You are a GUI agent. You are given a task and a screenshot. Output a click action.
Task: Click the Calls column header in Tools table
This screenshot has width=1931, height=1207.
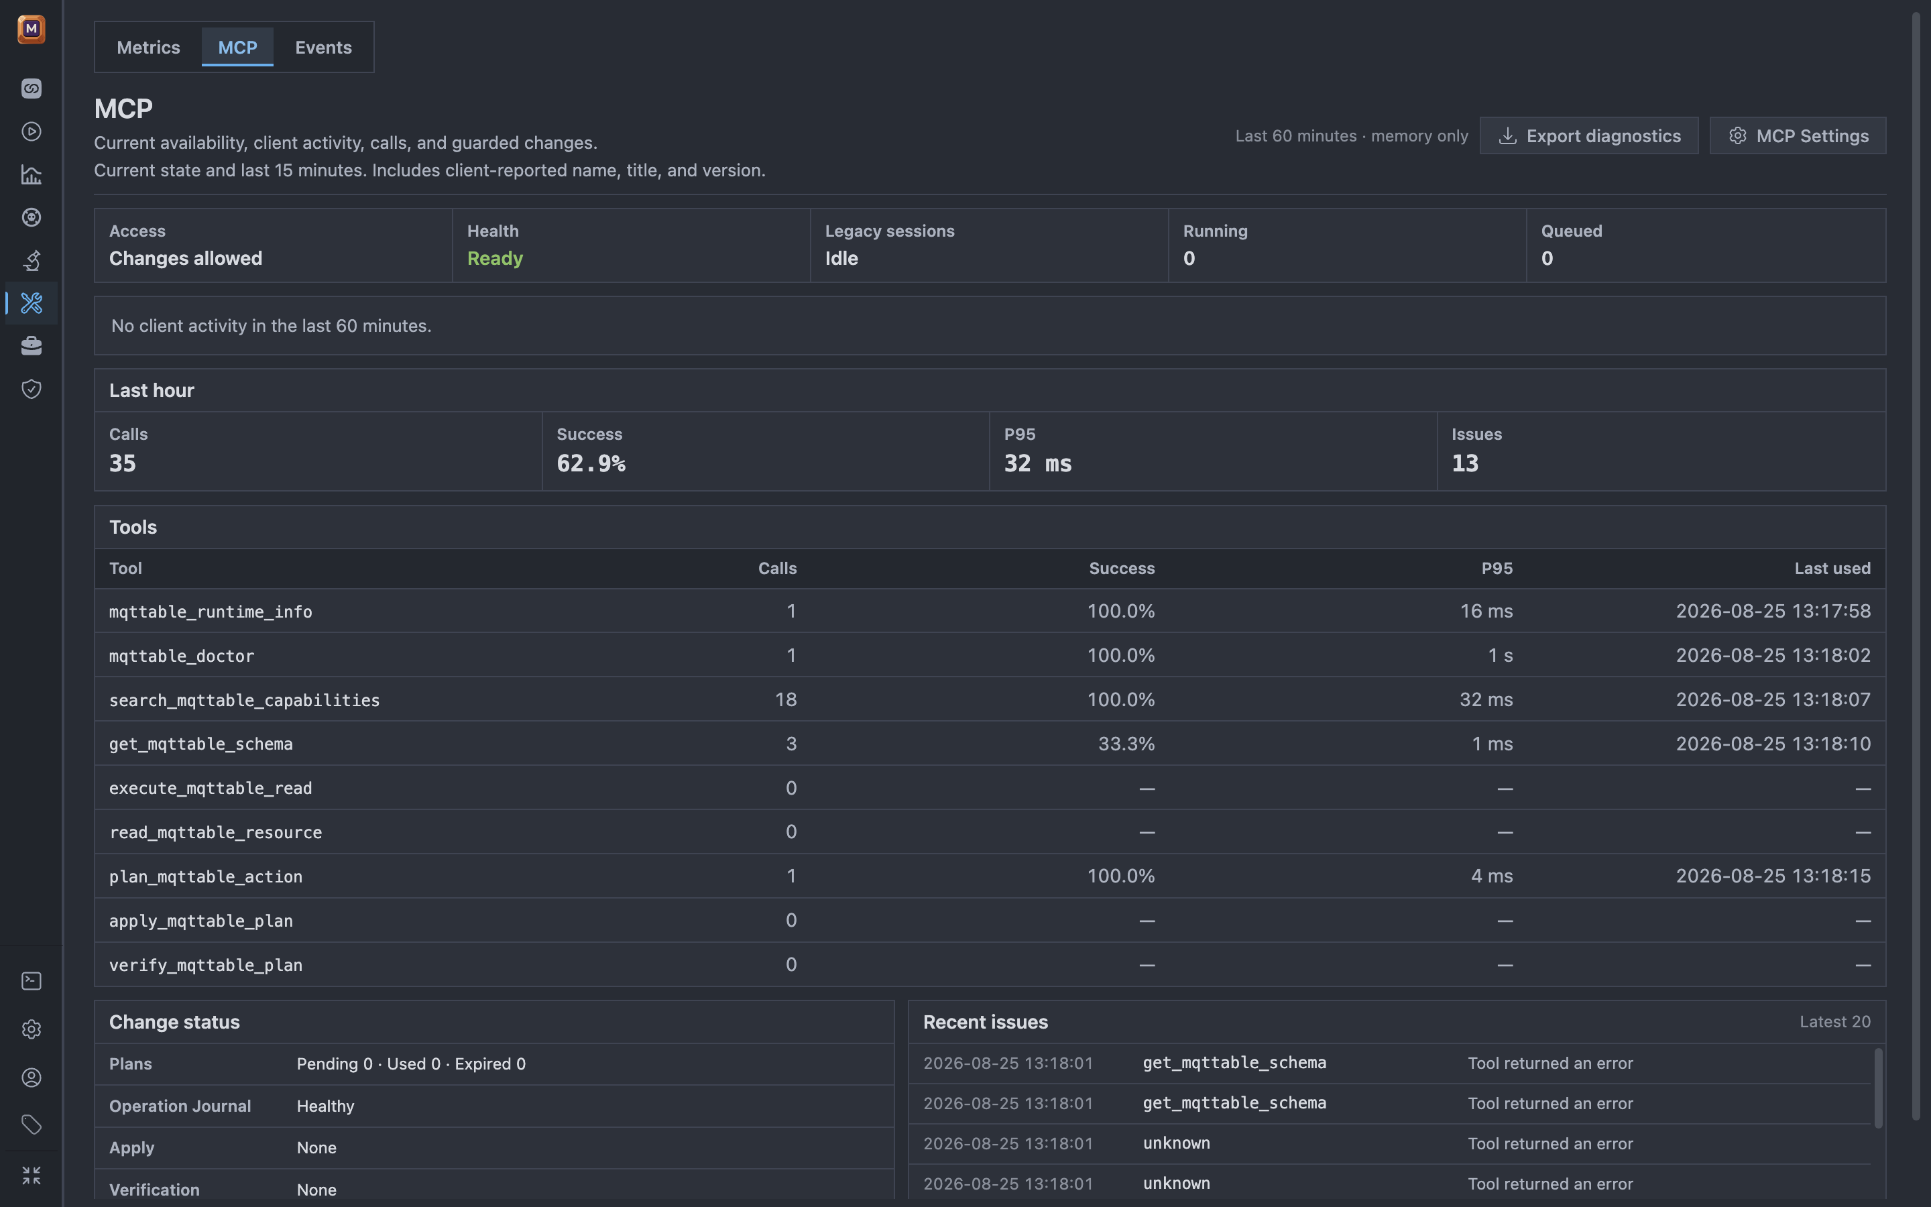[777, 569]
